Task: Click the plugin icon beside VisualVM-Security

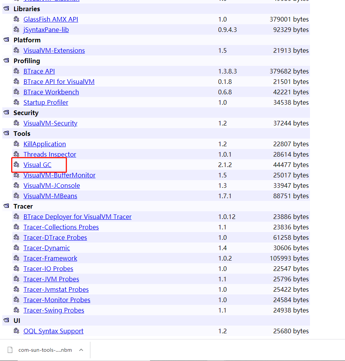Action: 16,123
